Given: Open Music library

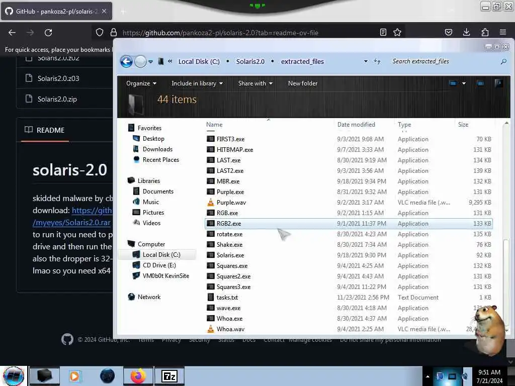Looking at the screenshot, I should 151,202.
